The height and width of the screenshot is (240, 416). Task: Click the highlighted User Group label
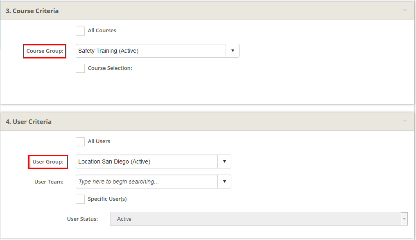48,162
